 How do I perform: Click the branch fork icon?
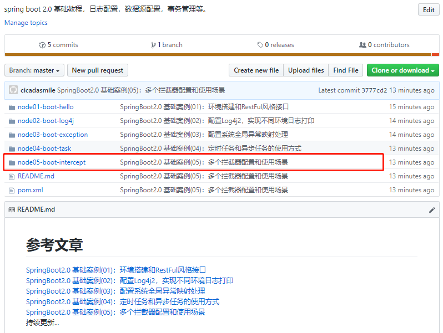(x=153, y=45)
